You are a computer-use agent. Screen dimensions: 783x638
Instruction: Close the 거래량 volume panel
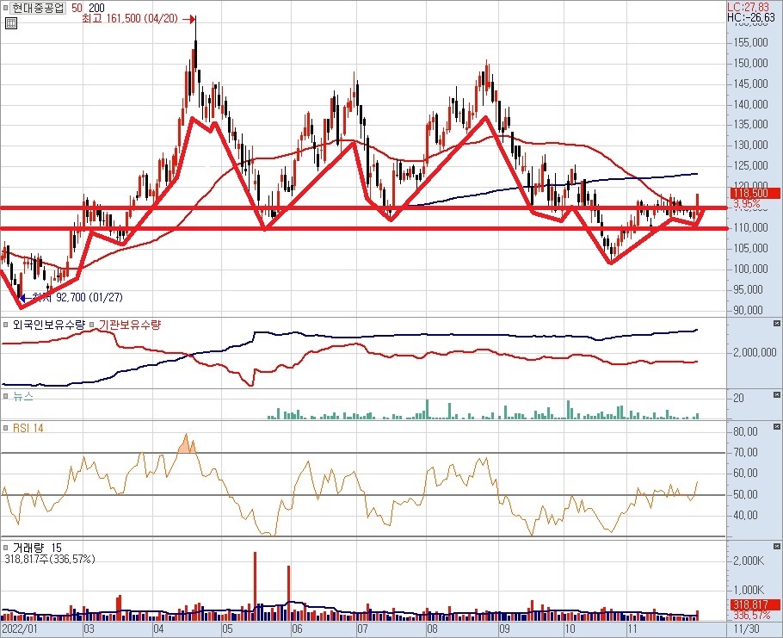pos(776,547)
